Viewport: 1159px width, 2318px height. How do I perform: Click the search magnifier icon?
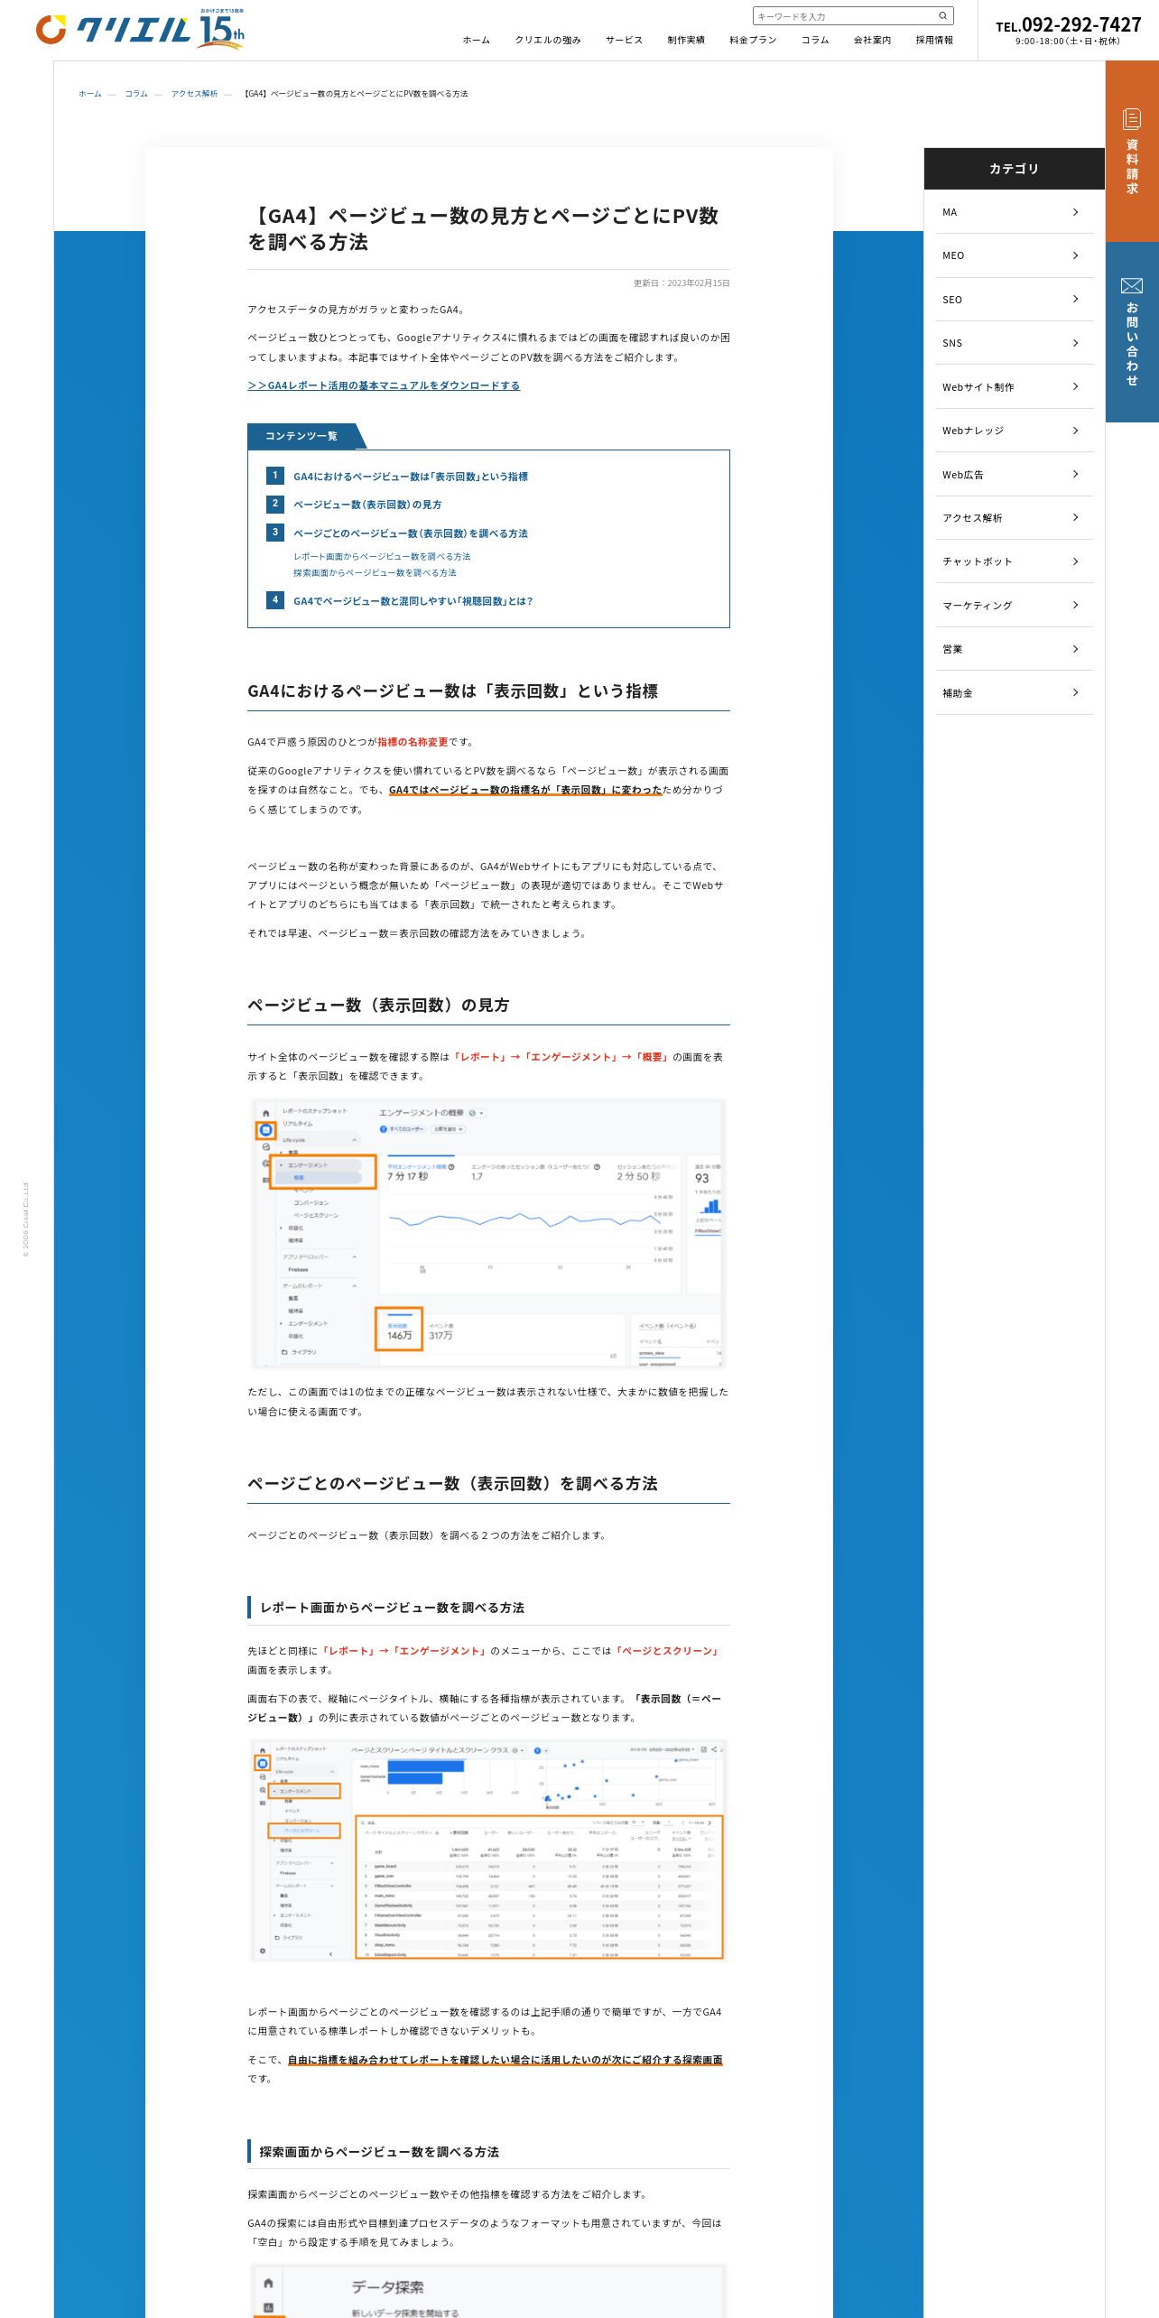[x=942, y=15]
